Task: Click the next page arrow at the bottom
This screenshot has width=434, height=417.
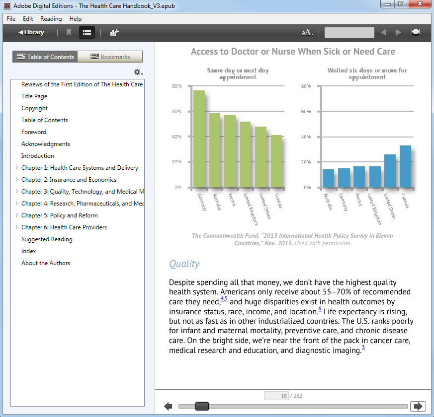Action: (x=418, y=407)
